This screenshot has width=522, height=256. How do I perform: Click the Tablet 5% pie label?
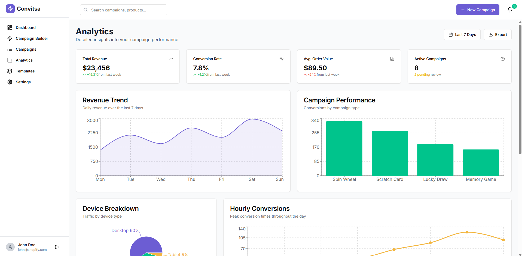coord(178,254)
